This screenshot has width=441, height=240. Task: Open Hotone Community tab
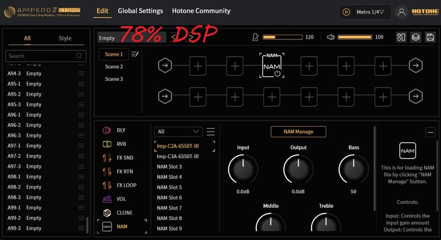point(201,11)
